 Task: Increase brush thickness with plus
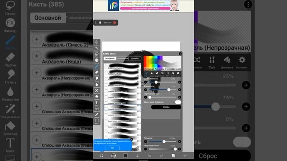(179, 141)
